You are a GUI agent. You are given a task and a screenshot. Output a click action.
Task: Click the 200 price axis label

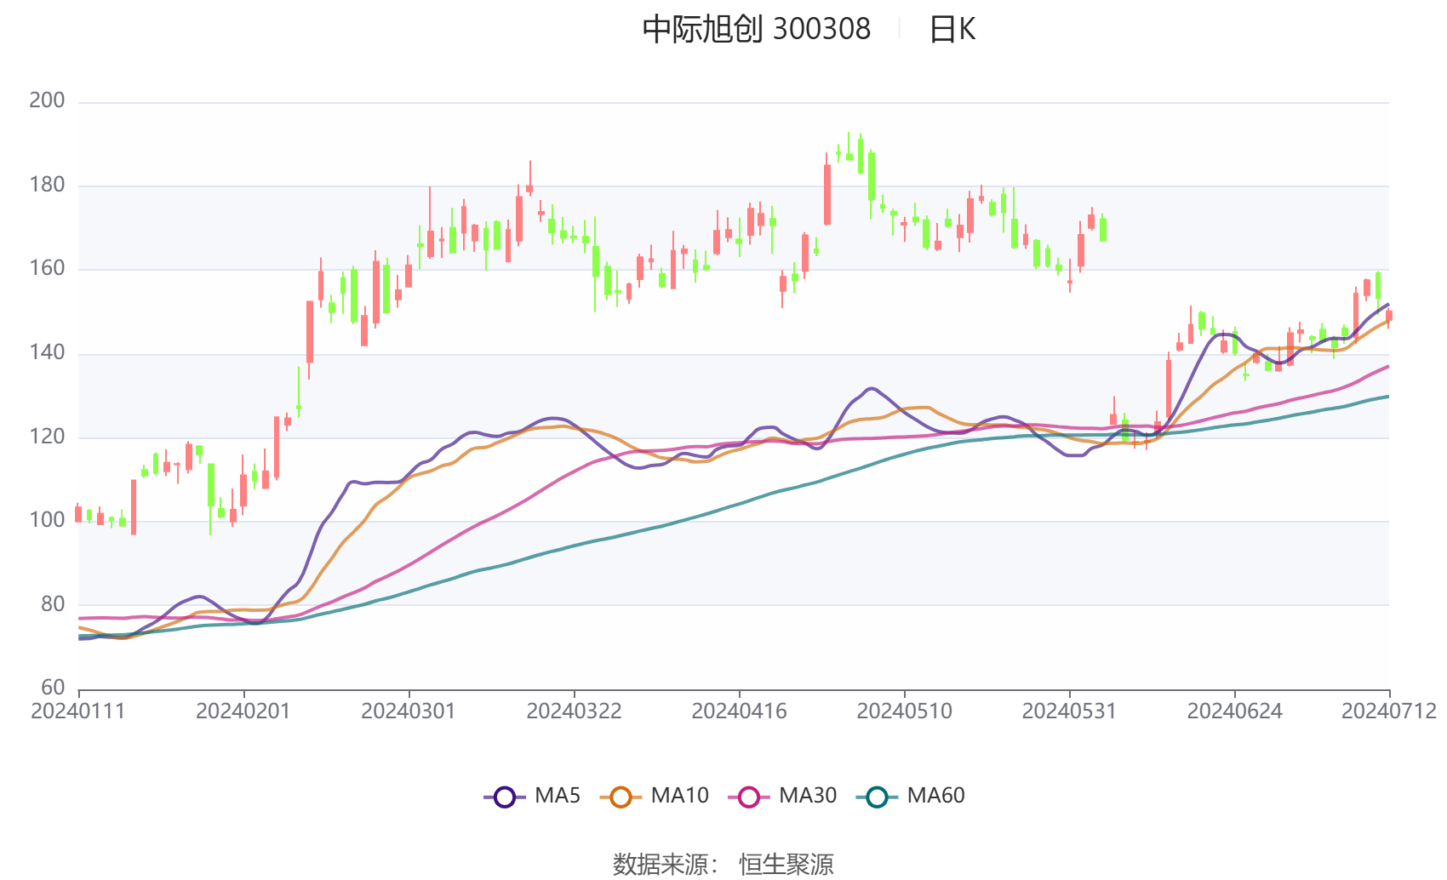(x=47, y=100)
